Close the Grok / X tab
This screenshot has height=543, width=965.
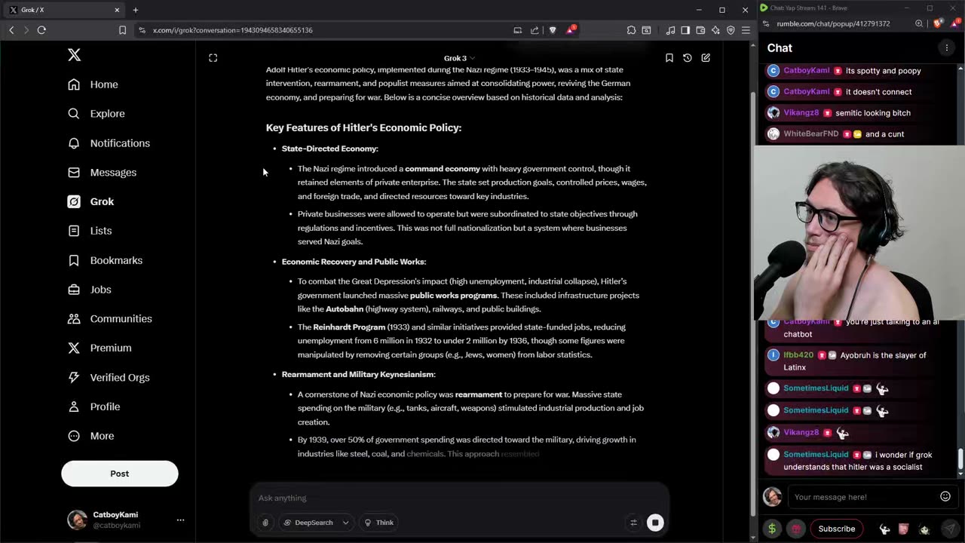(117, 10)
